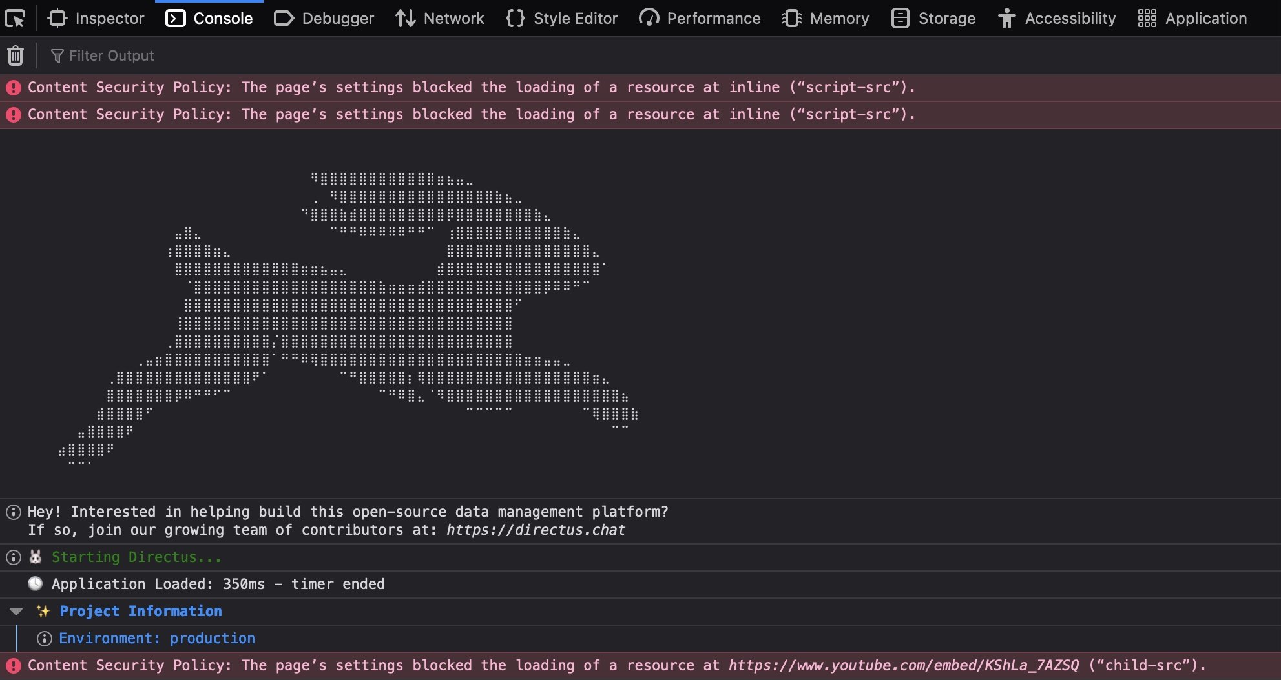Activate the element picker icon

15,18
